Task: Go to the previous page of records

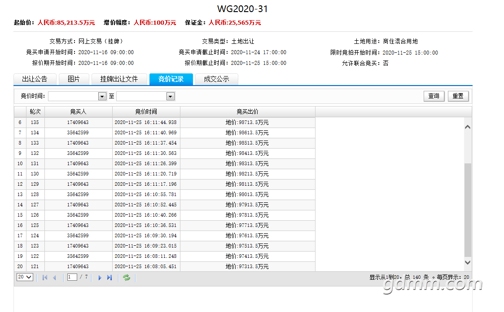Action: click(x=55, y=278)
